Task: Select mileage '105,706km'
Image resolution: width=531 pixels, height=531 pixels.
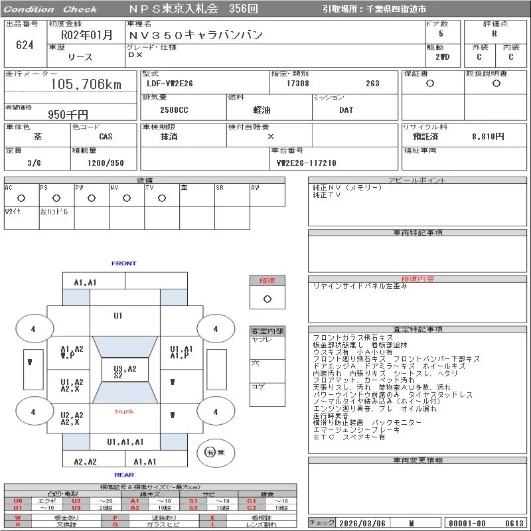Action: 86,84
